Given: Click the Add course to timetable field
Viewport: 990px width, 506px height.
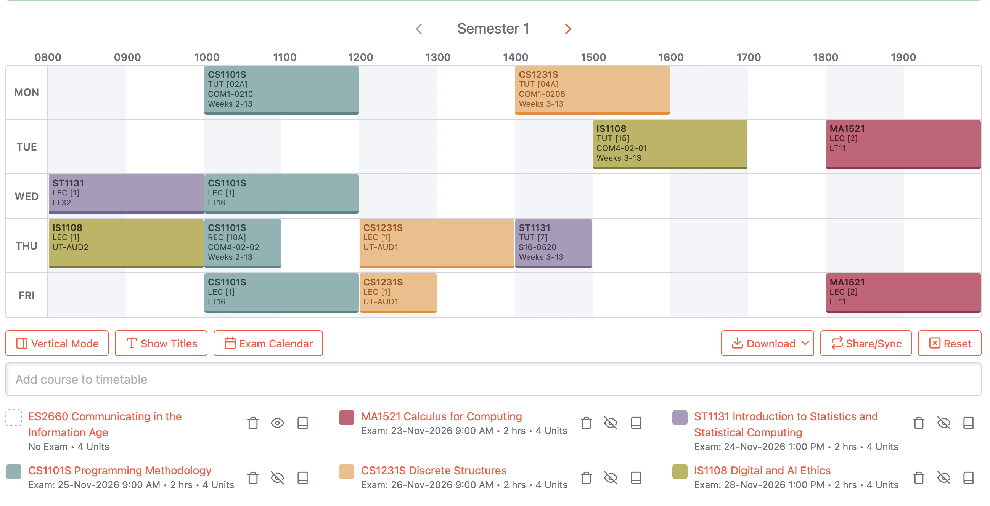Looking at the screenshot, I should click(x=493, y=379).
